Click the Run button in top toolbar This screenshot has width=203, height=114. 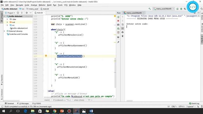pos(177,9)
